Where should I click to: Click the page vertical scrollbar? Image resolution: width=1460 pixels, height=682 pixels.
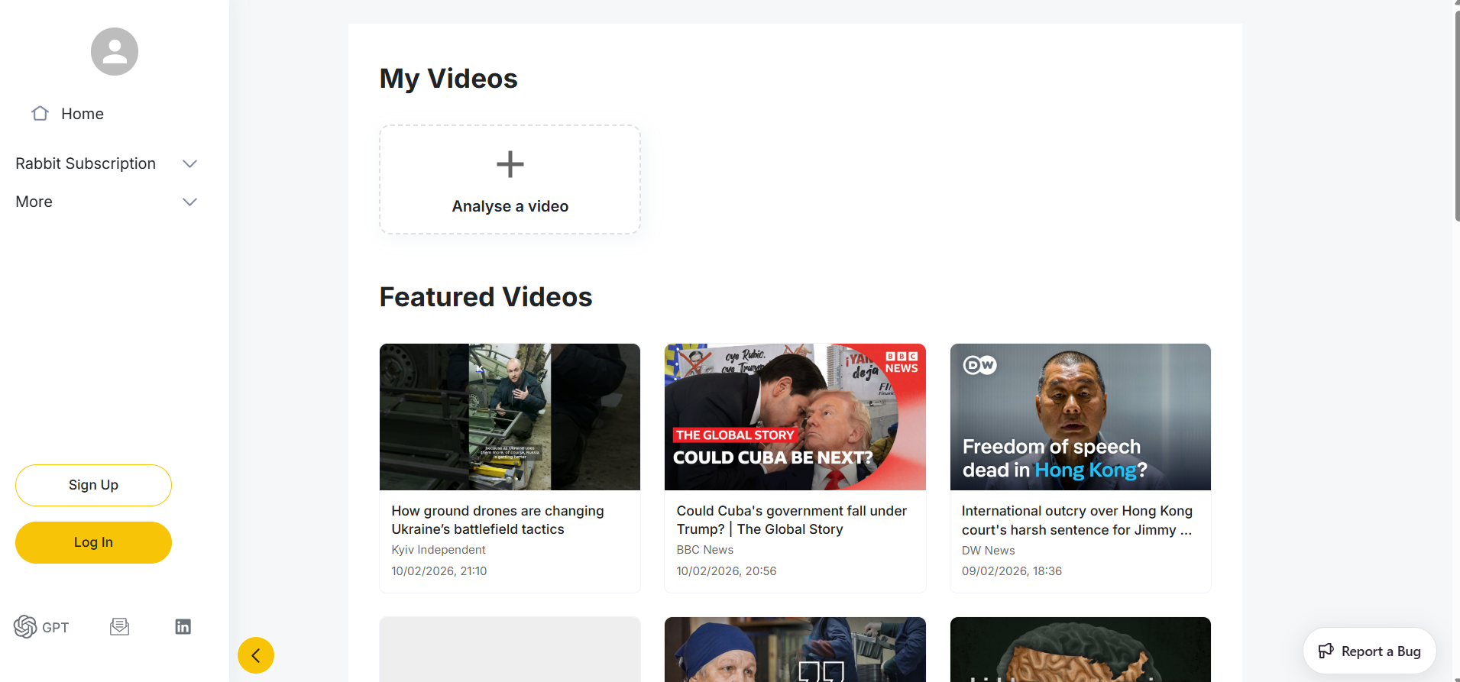[1456, 115]
